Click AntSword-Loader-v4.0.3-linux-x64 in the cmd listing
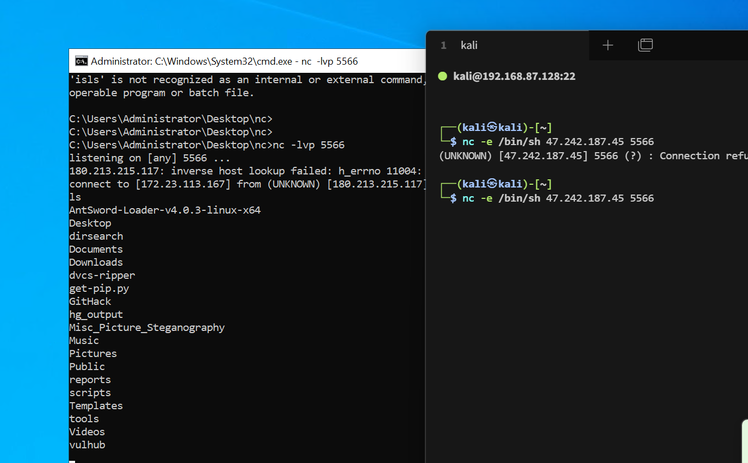The image size is (748, 463). (x=165, y=210)
